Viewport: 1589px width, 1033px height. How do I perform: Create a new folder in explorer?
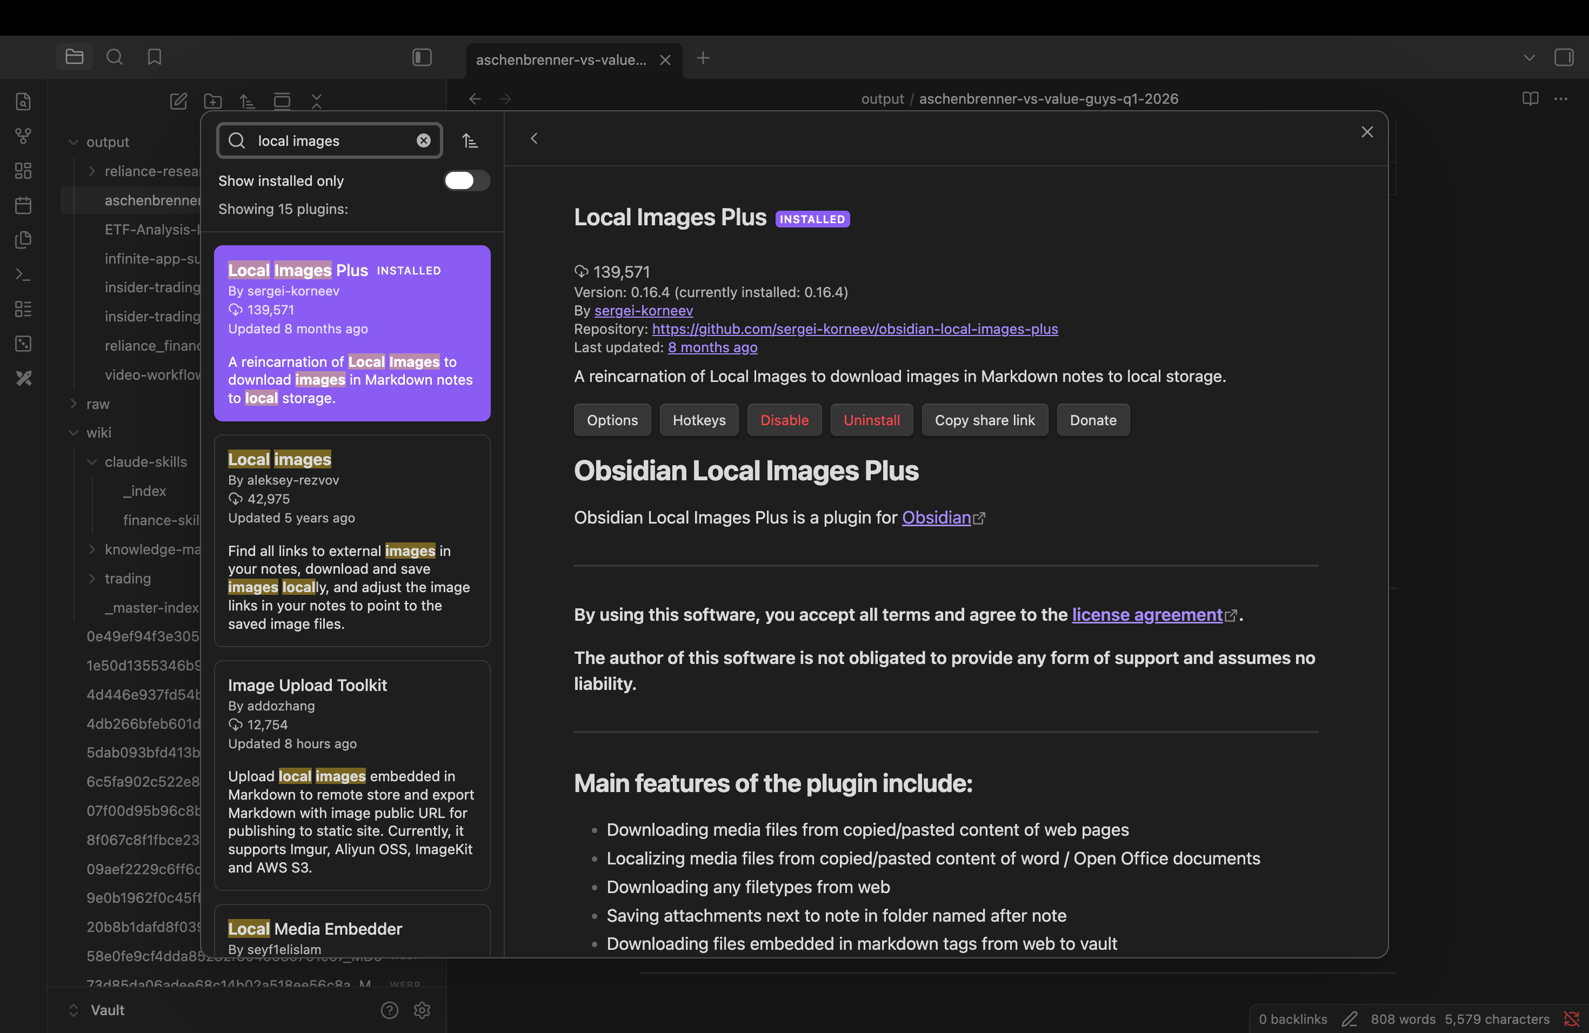point(213,102)
